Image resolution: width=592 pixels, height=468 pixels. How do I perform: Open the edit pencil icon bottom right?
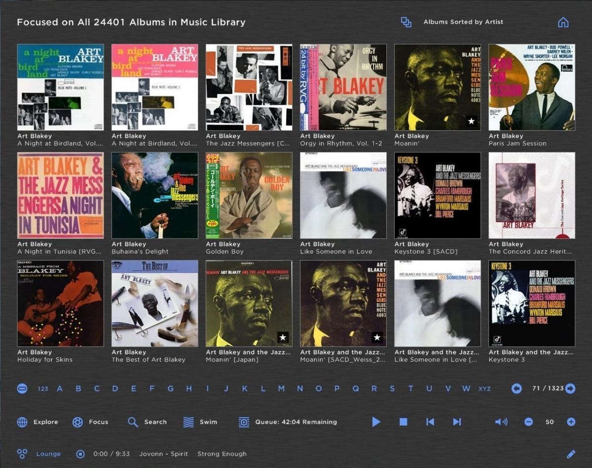click(x=571, y=454)
